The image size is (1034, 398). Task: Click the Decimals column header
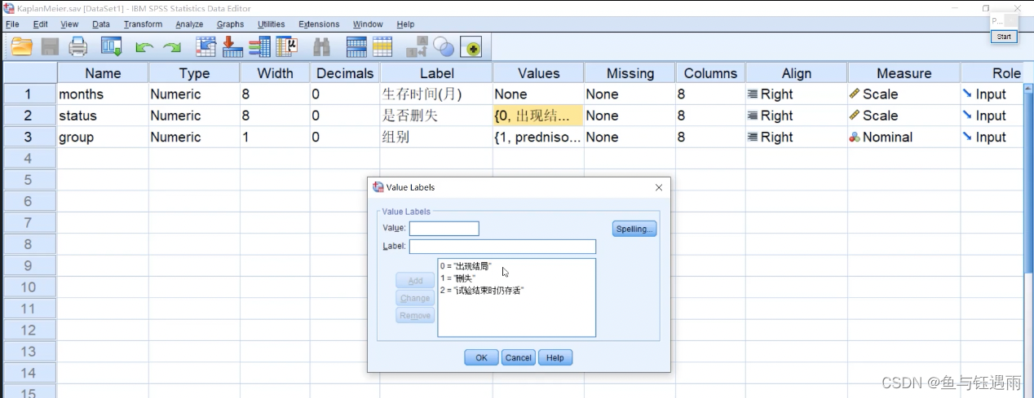tap(345, 72)
